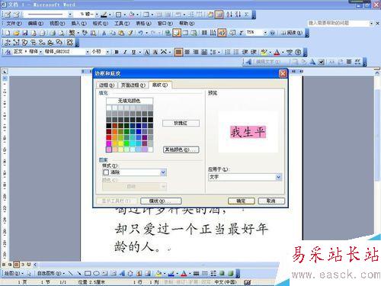The image size is (381, 286).
Task: Toggle left alignment button
Action: [x=178, y=52]
